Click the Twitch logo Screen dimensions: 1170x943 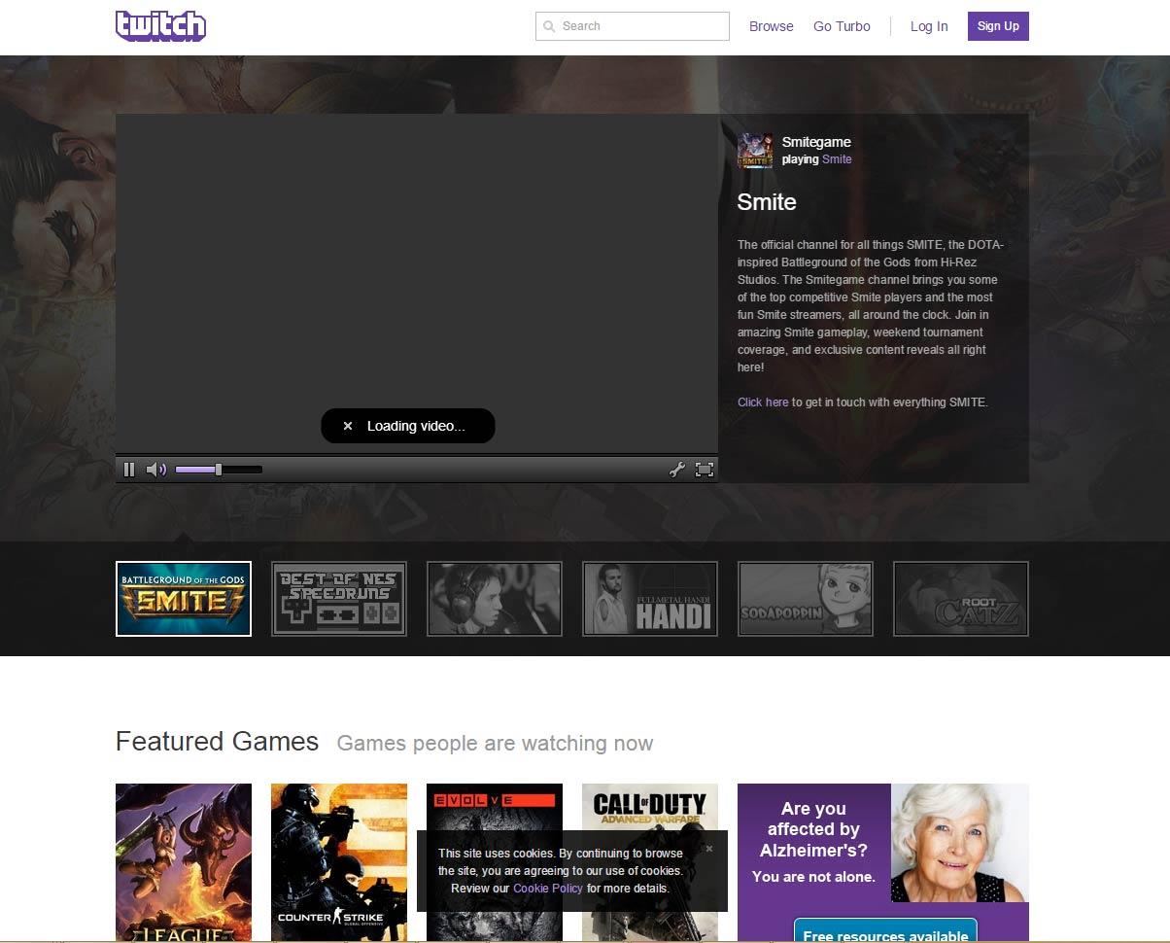point(160,26)
